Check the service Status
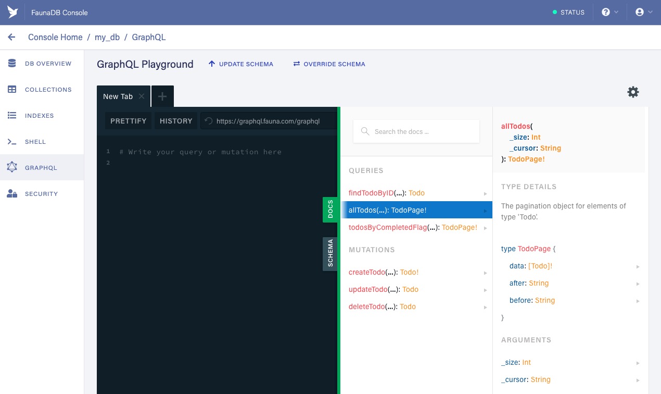This screenshot has width=661, height=394. (x=568, y=13)
